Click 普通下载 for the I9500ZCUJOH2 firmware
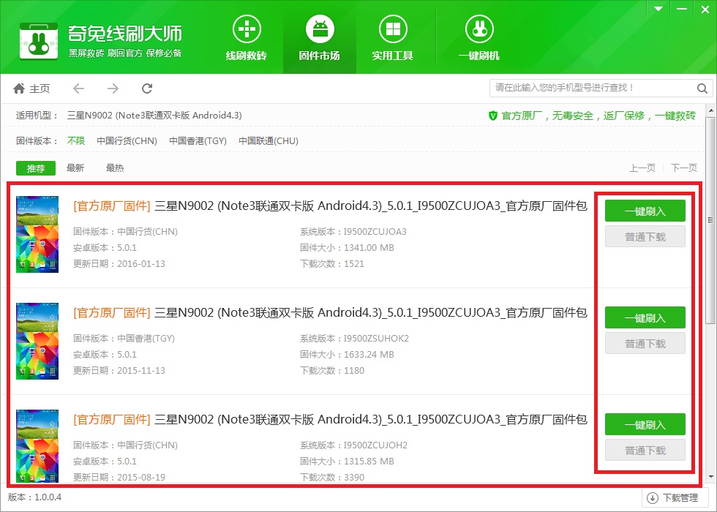 (x=645, y=451)
